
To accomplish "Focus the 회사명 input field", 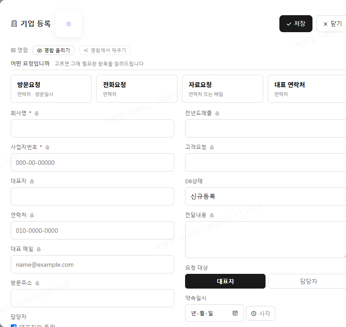I will (x=93, y=128).
